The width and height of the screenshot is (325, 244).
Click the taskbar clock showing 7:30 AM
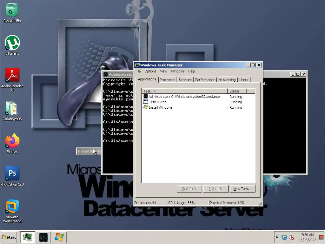(x=307, y=237)
